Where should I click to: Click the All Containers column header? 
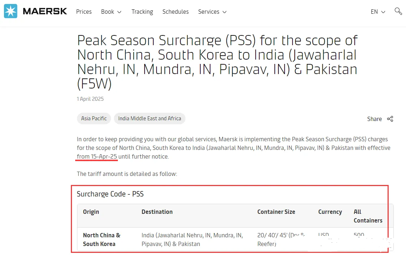(x=368, y=216)
